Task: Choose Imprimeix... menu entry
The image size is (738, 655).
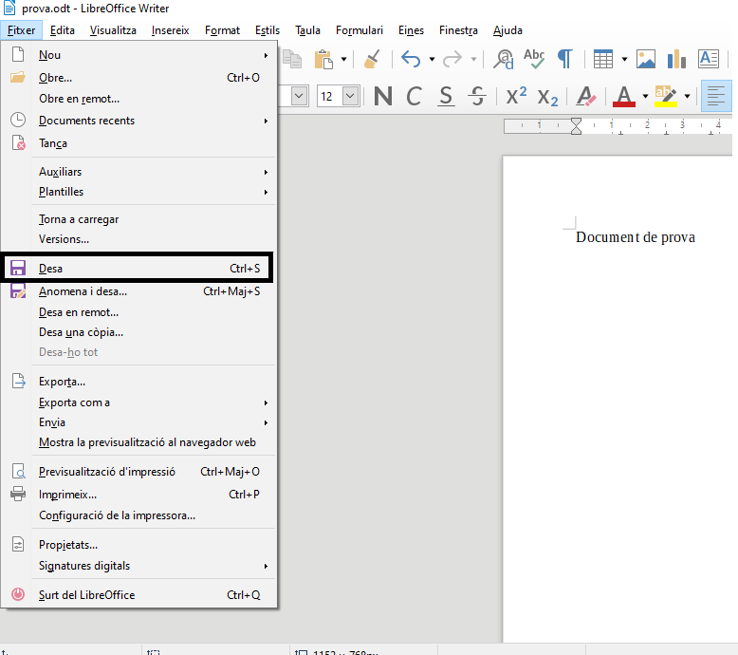Action: (139, 495)
